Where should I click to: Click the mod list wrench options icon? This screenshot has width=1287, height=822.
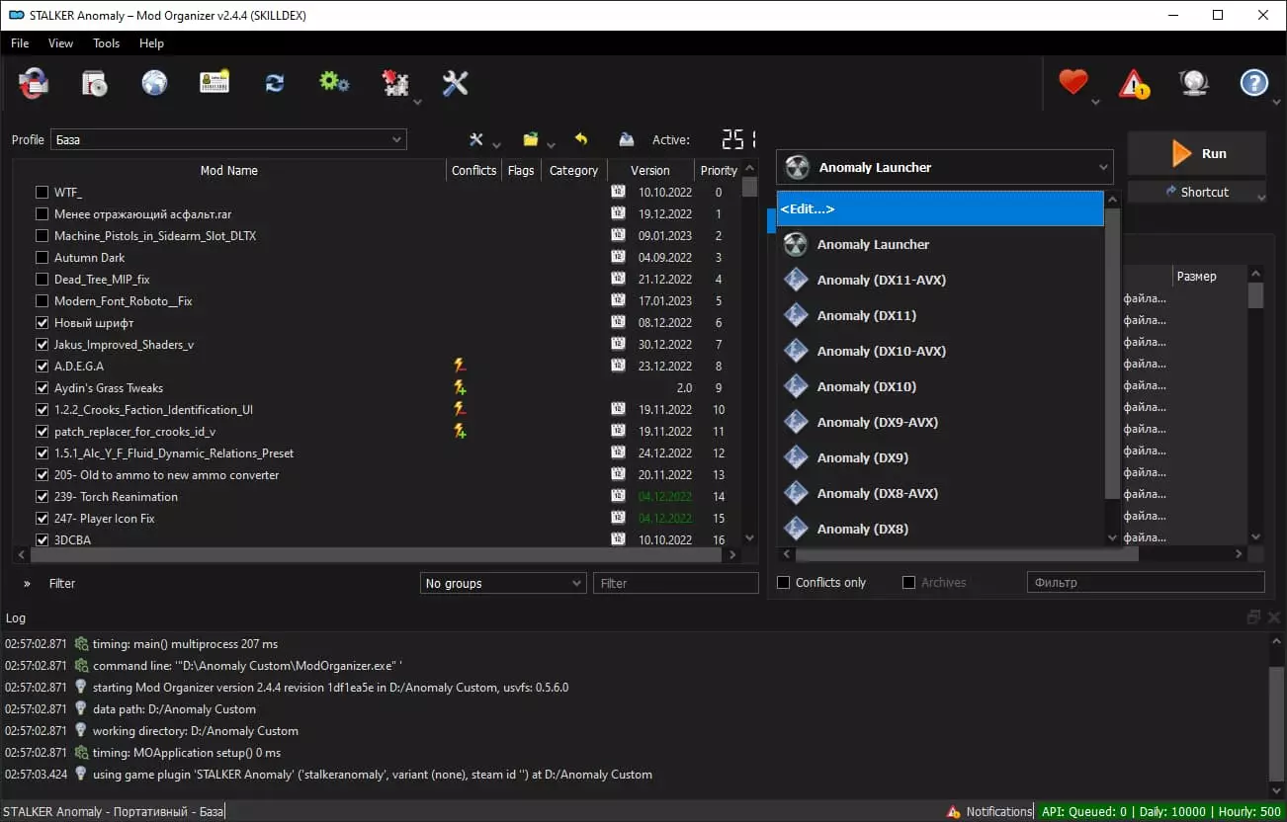[476, 140]
